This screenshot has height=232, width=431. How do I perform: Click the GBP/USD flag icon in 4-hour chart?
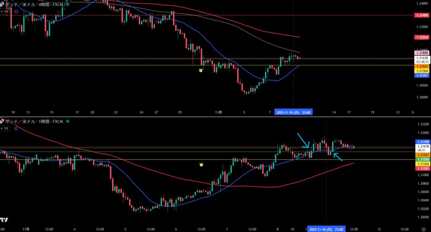(x=2, y=5)
